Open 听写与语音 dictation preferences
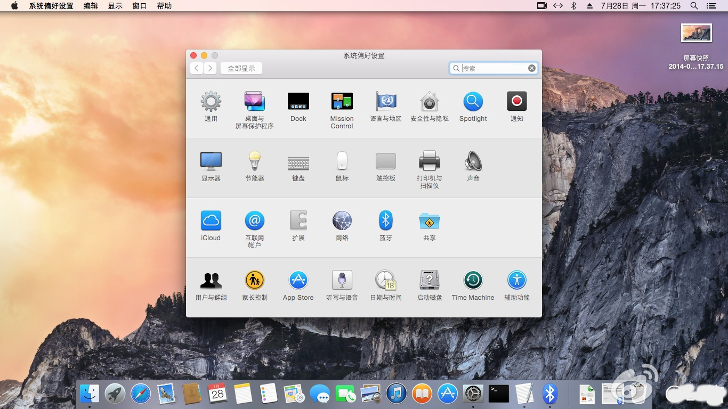728x409 pixels. 342,280
